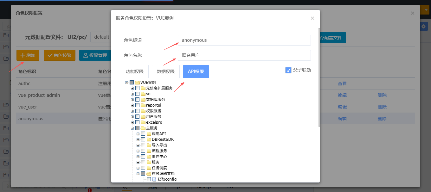This screenshot has height=192, width=431.
Task: Click the folder icon next to 权限服务
Action: coord(143,111)
